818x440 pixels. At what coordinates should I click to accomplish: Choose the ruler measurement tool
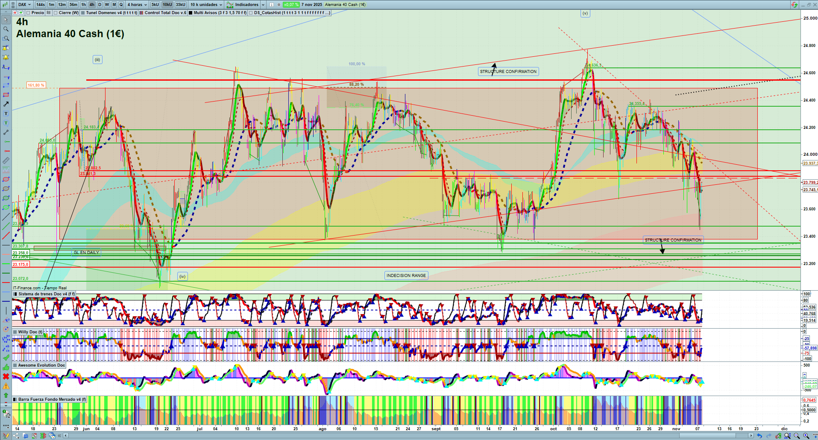tap(6, 160)
